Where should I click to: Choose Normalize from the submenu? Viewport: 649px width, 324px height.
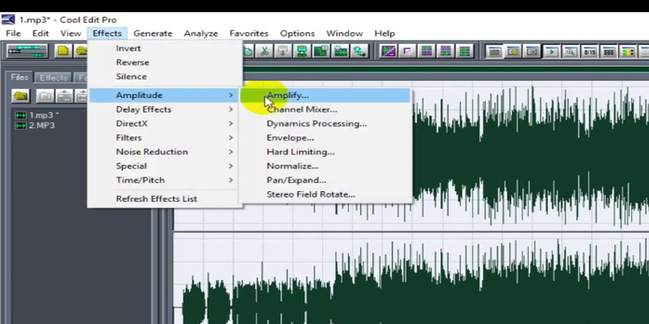292,166
